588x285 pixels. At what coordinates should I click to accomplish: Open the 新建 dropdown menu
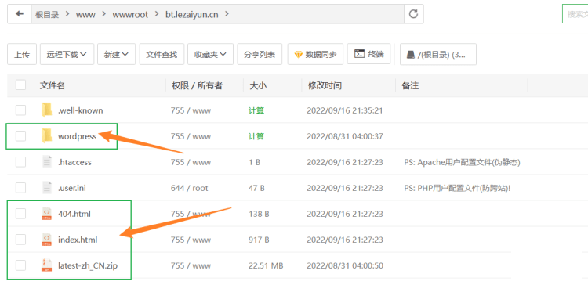(116, 54)
